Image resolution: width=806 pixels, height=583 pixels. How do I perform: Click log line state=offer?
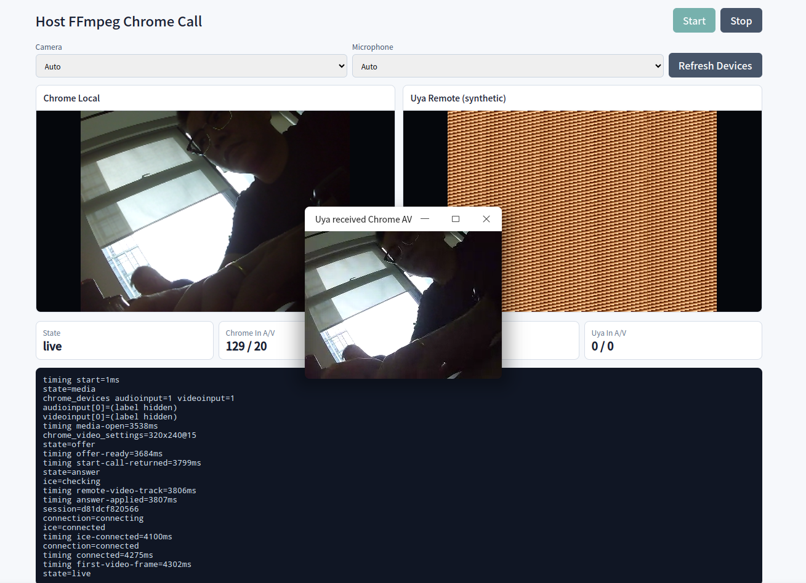pos(69,445)
